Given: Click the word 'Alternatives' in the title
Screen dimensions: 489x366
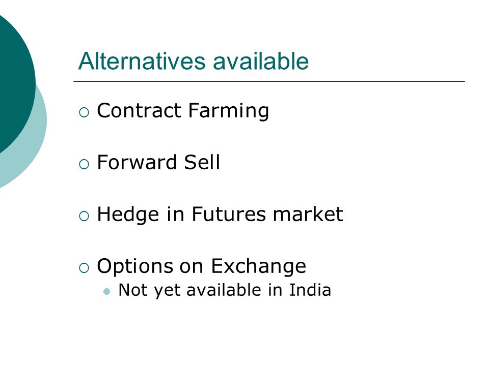Looking at the screenshot, I should tap(142, 61).
